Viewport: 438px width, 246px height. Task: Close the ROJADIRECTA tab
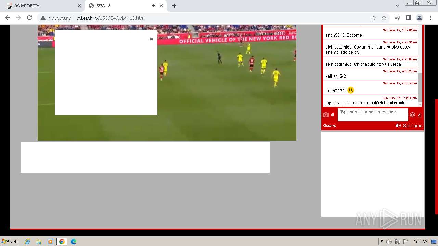tap(79, 6)
